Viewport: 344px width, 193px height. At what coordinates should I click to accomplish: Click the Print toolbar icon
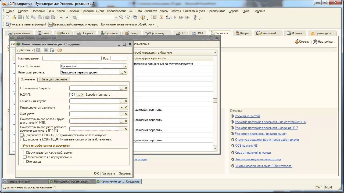tap(47, 17)
